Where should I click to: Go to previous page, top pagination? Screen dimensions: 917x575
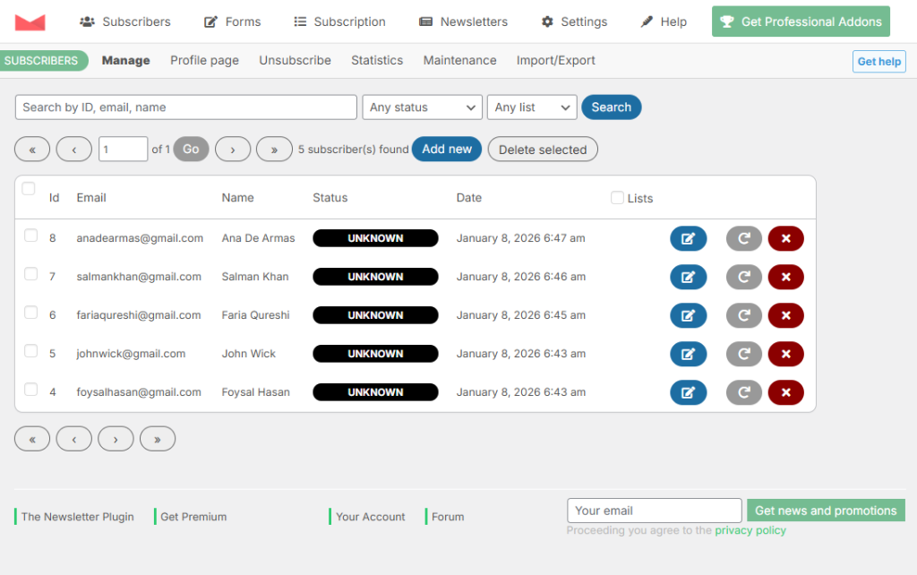pyautogui.click(x=73, y=150)
